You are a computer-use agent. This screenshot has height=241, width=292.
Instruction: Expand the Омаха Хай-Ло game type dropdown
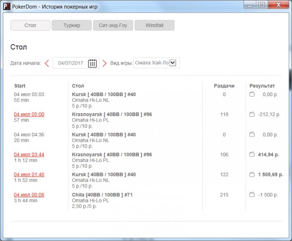tap(173, 62)
